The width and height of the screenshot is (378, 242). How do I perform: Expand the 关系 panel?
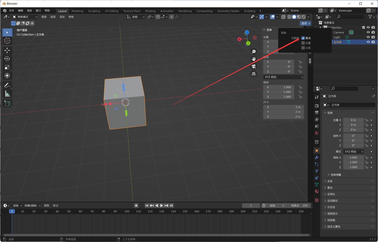point(349,181)
